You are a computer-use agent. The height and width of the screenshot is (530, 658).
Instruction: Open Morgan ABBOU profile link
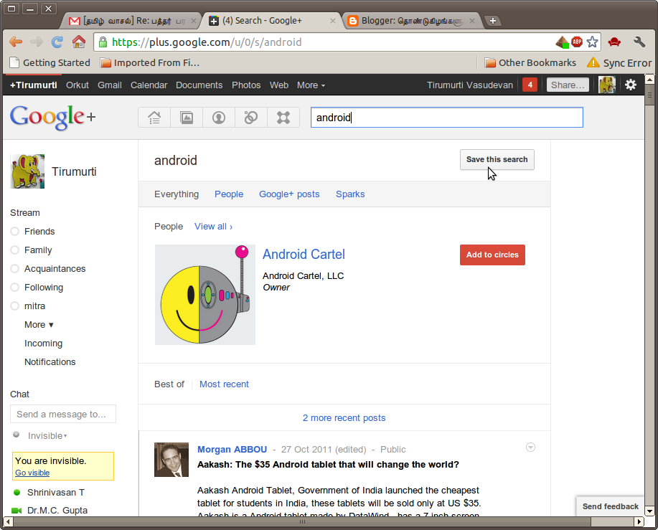coord(232,450)
